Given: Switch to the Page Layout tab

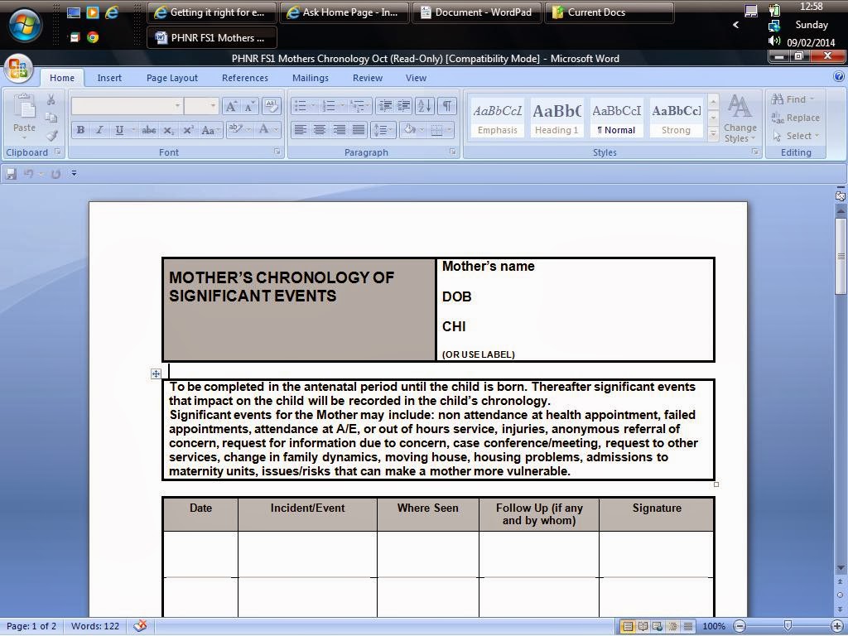Looking at the screenshot, I should point(172,78).
